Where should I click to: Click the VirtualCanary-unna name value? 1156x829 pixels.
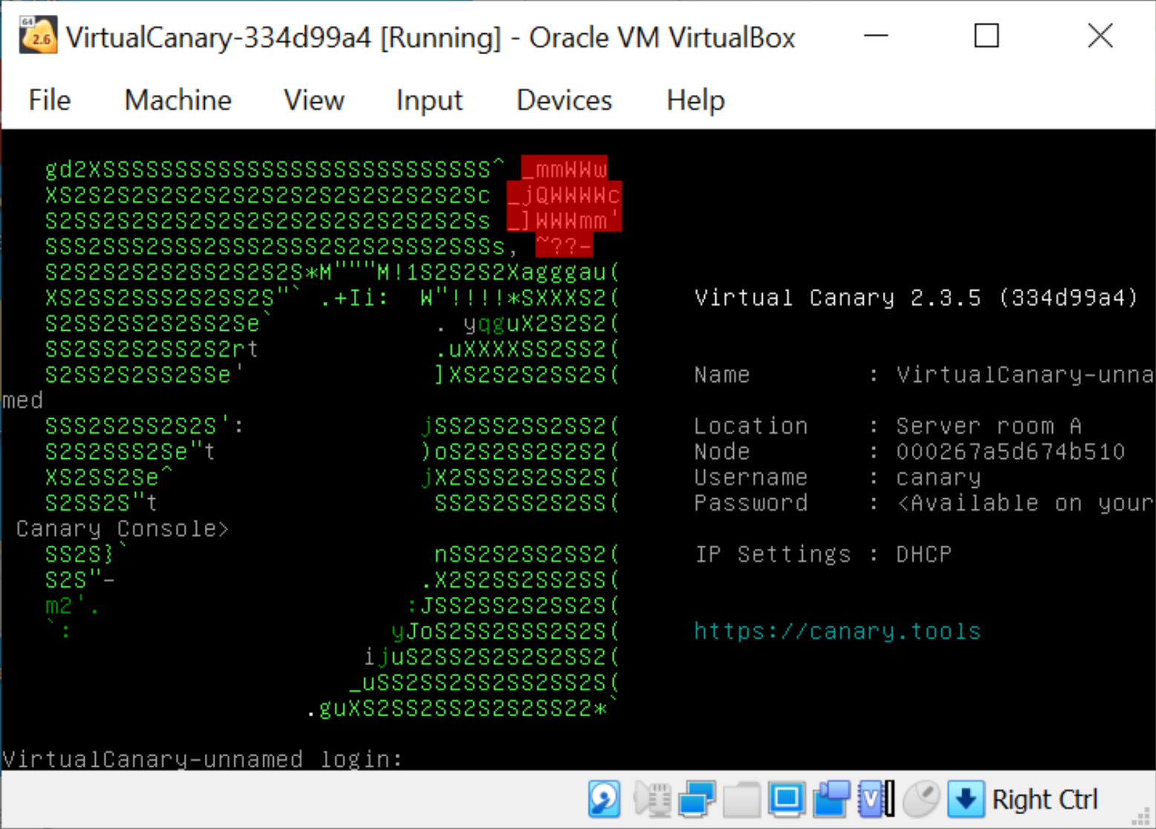point(1025,374)
